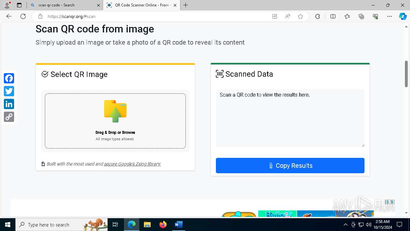Activate Read aloud icon in address bar
410x231 pixels.
pos(288,16)
